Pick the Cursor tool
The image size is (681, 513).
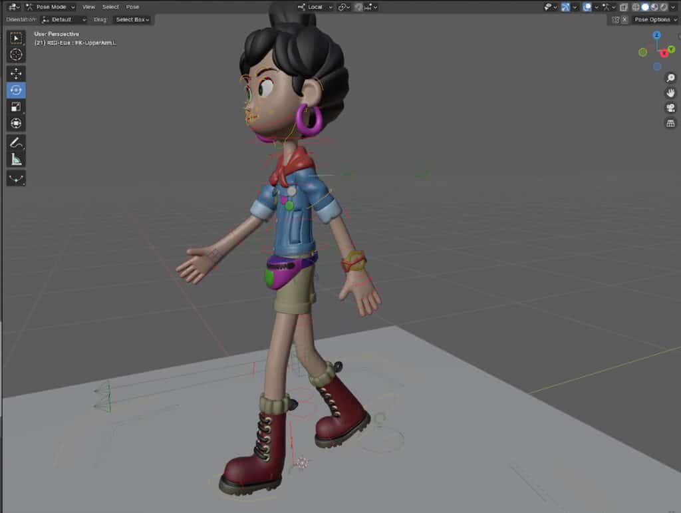(x=15, y=55)
